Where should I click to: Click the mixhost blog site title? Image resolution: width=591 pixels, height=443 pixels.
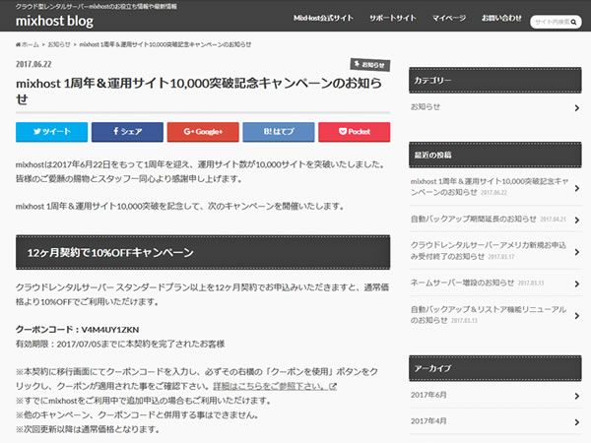pos(54,21)
